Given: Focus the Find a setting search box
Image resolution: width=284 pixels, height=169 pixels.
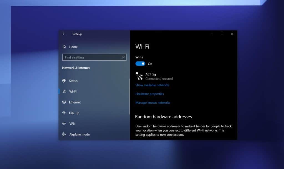Looking at the screenshot, I should click(92, 57).
